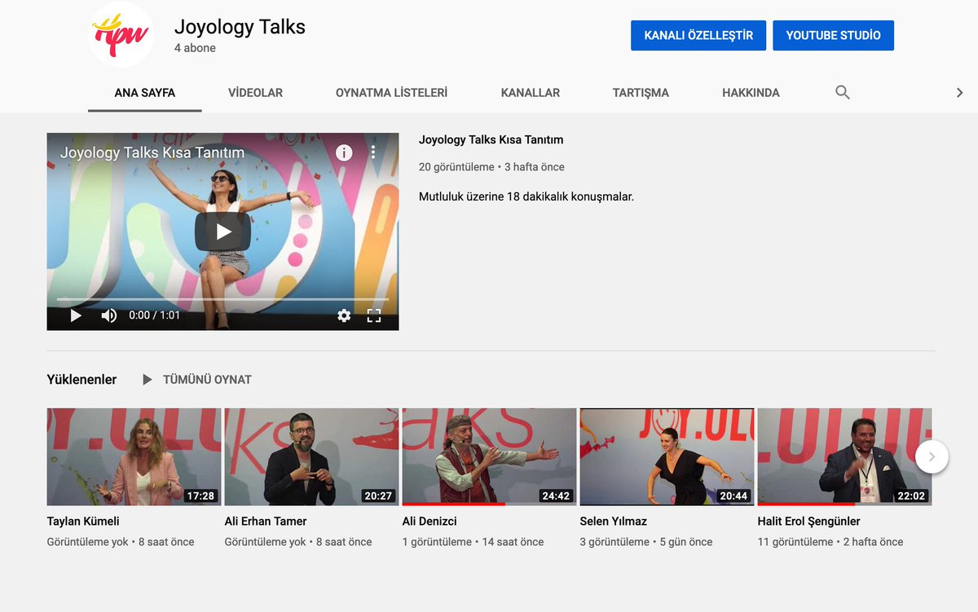This screenshot has width=978, height=612.
Task: Click the Halit Erol Şengünler video title
Action: click(x=808, y=521)
